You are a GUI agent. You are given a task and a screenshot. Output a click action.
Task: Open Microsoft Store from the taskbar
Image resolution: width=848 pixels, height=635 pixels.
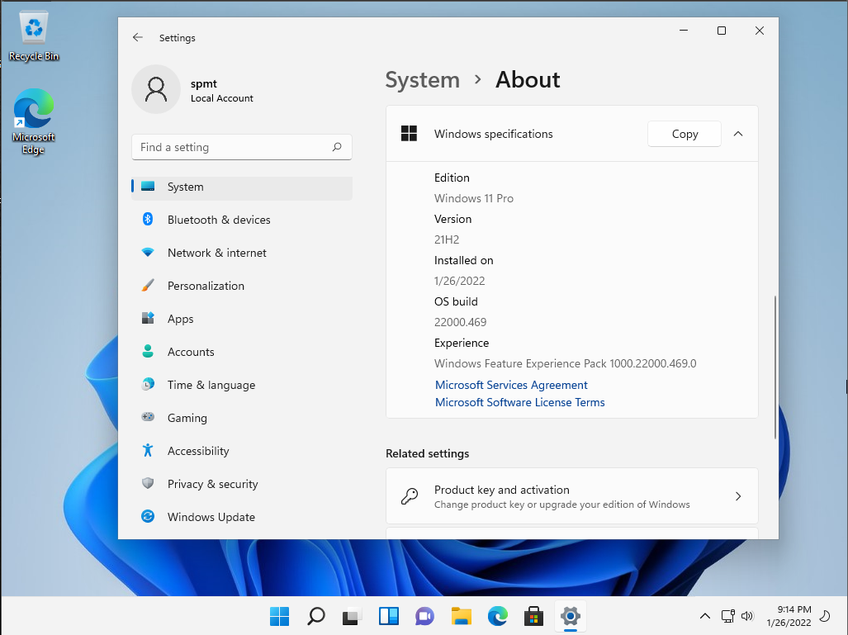533,616
